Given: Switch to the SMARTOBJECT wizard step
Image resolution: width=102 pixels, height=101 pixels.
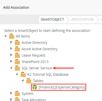Looking at the screenshot, I should (x=52, y=19).
